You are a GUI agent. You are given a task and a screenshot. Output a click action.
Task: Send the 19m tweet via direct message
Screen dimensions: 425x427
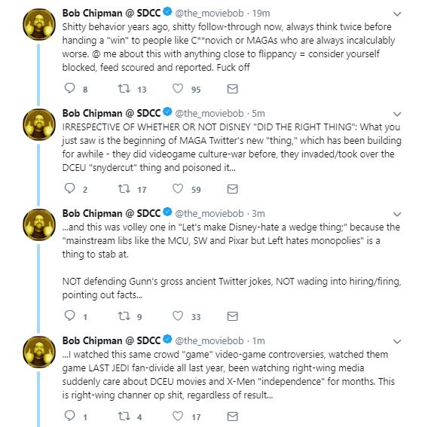pos(232,89)
